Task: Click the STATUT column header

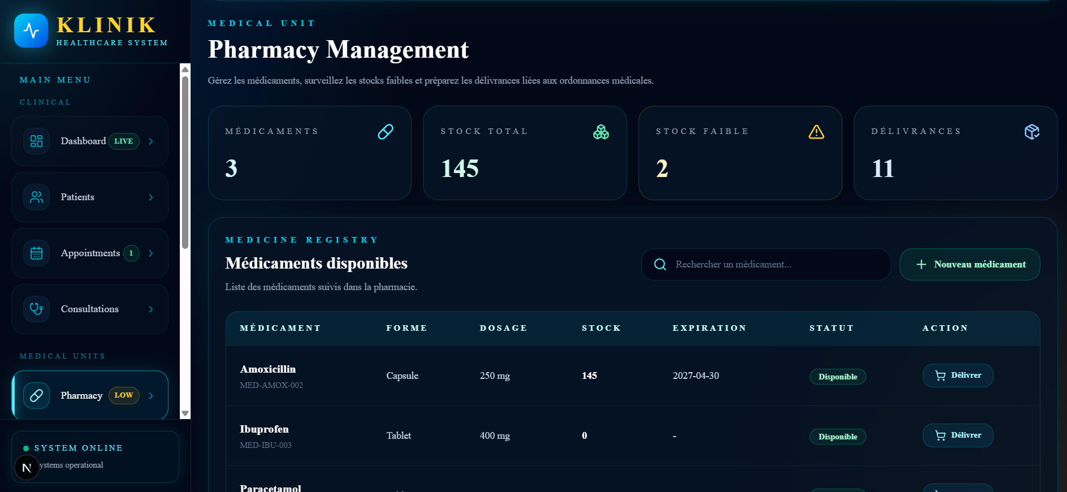Action: point(831,328)
